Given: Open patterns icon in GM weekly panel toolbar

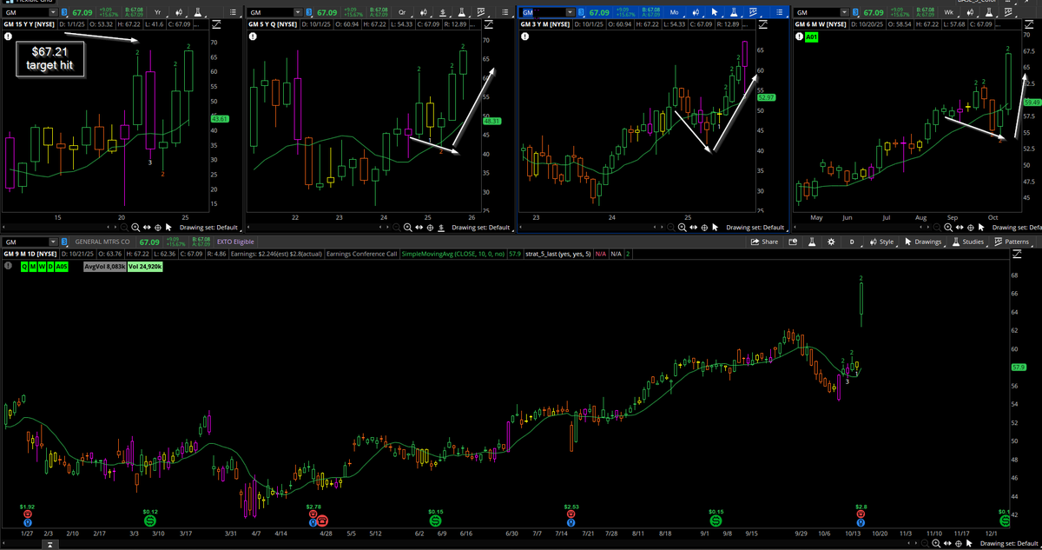Looking at the screenshot, I should tap(1008, 12).
